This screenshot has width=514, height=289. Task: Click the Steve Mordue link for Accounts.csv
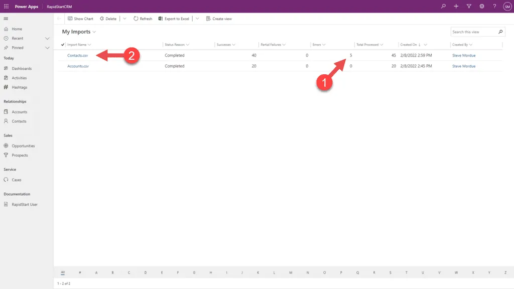(463, 66)
